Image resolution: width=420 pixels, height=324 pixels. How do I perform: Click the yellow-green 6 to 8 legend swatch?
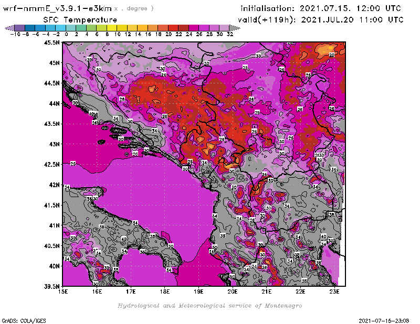pos(101,28)
